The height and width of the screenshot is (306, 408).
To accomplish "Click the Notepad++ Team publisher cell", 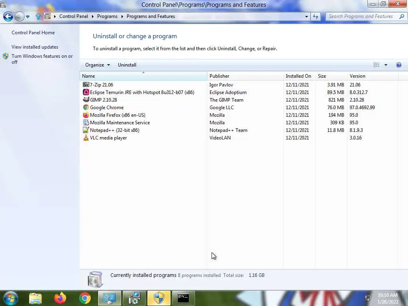I will pyautogui.click(x=228, y=130).
